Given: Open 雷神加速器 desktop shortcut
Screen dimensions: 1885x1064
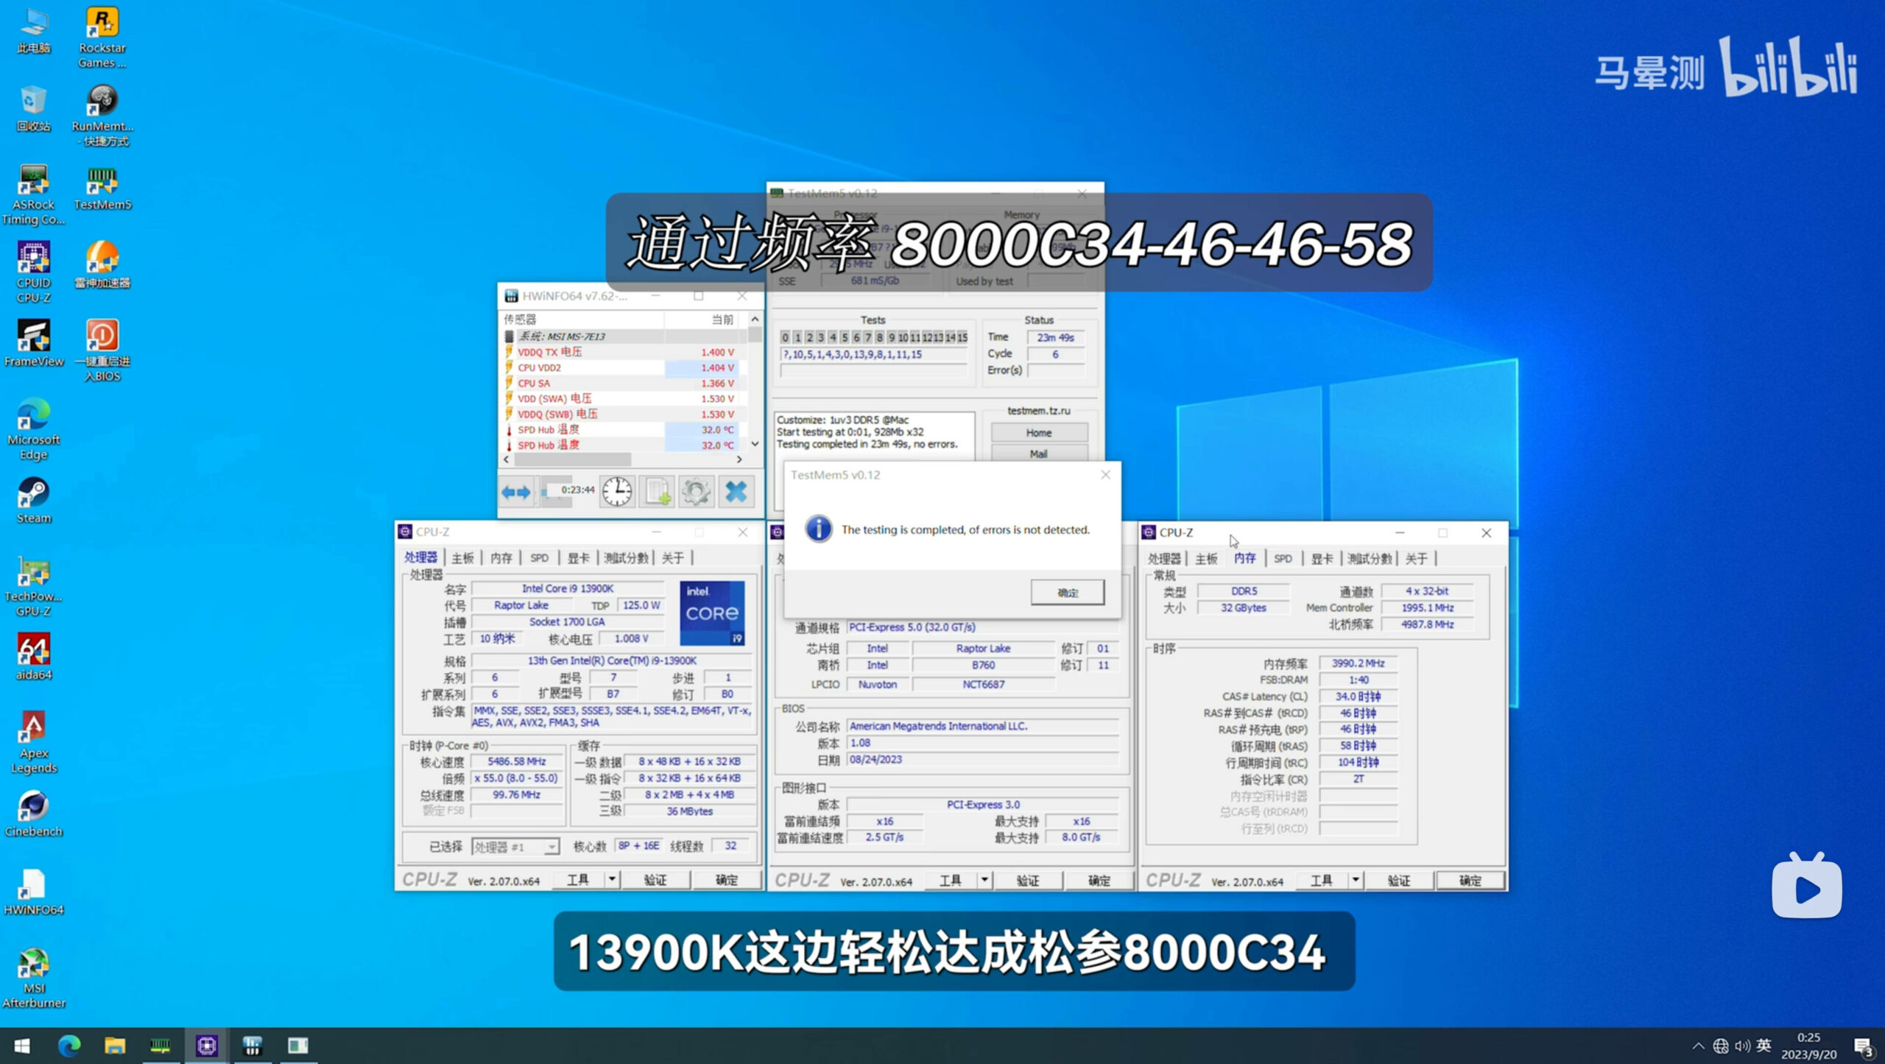Looking at the screenshot, I should click(x=102, y=264).
